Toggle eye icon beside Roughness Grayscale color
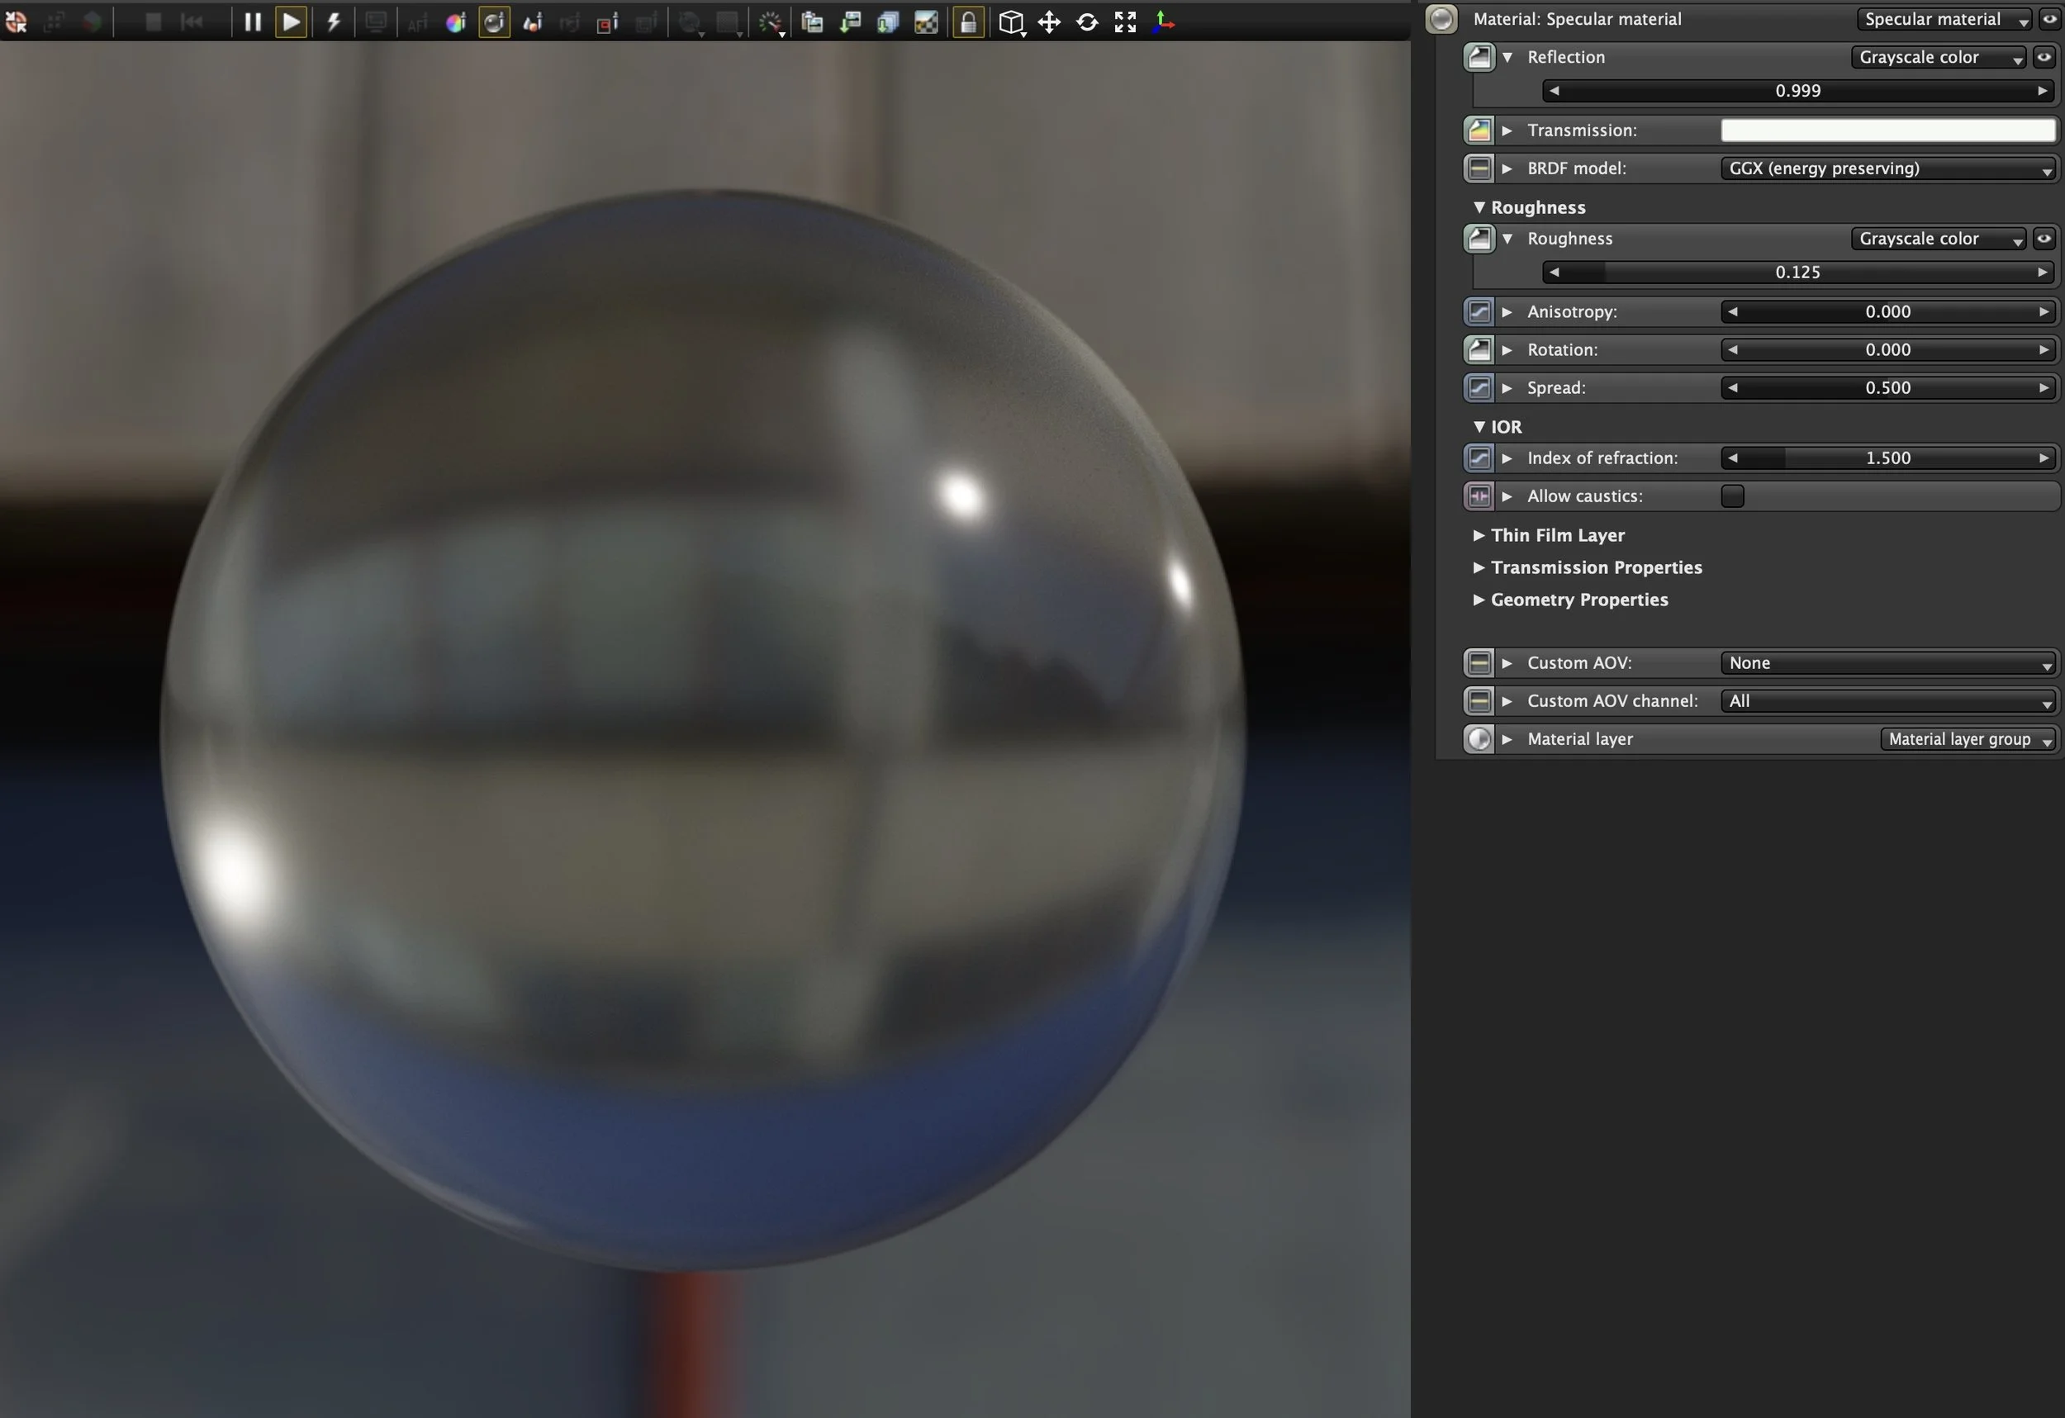The height and width of the screenshot is (1418, 2065). coord(2044,238)
